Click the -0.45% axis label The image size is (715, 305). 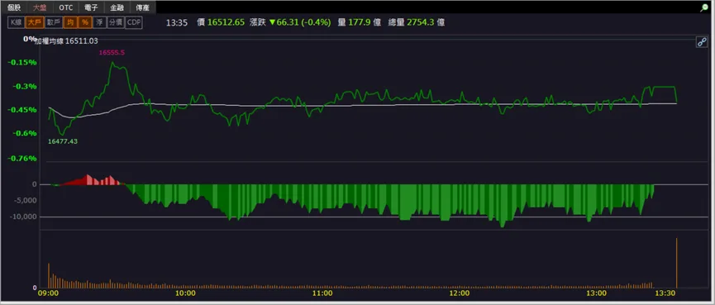pos(23,110)
